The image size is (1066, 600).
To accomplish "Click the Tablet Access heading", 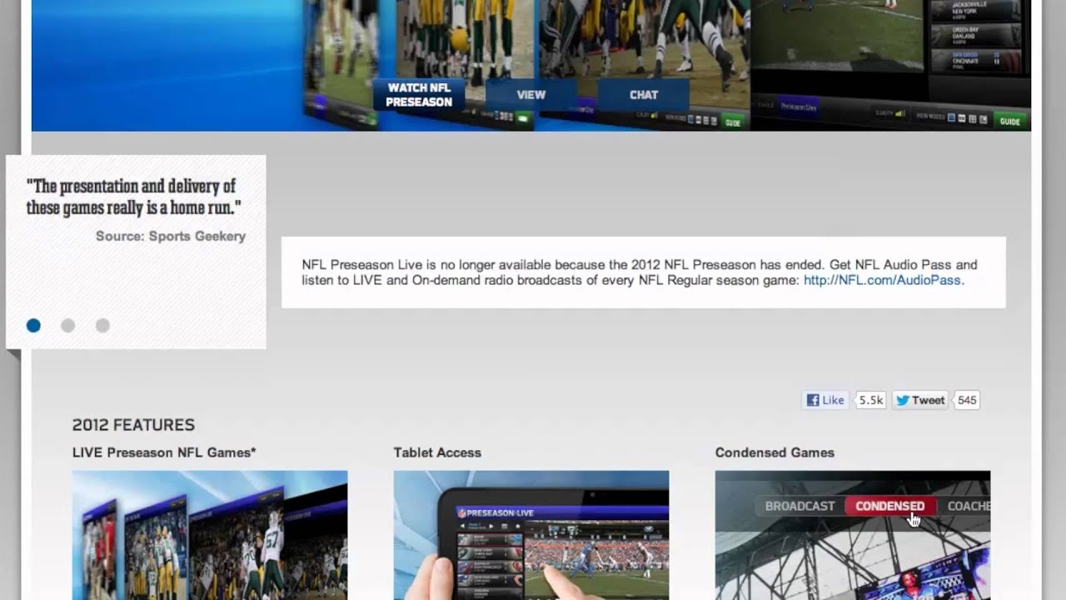I will pyautogui.click(x=437, y=452).
